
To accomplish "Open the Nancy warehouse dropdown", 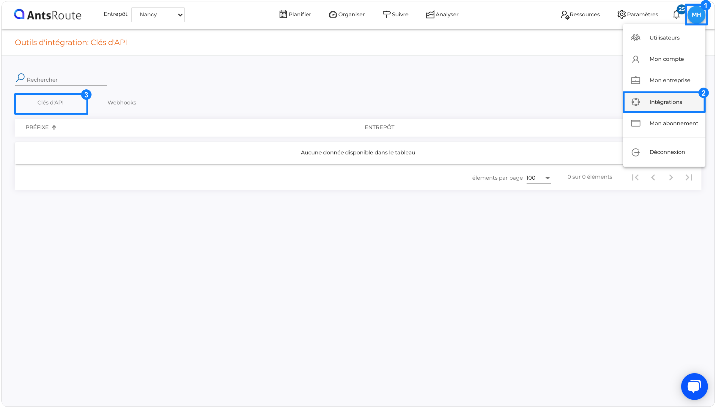I will 158,15.
